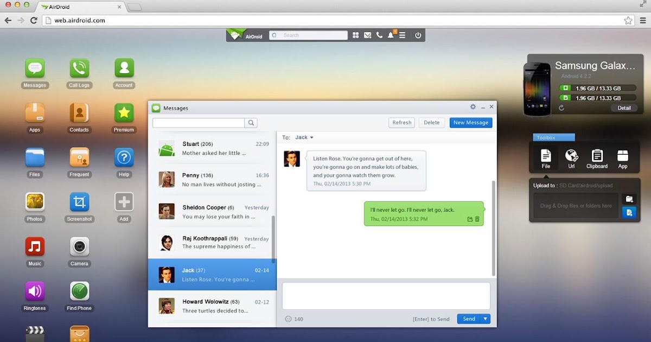Click the New Message button

tap(471, 123)
